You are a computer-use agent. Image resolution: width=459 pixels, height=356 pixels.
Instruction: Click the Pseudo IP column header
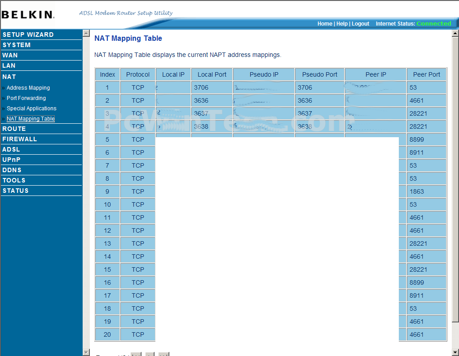[x=264, y=74]
